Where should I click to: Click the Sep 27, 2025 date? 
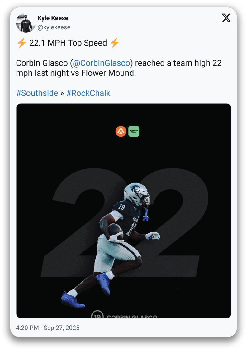[x=62, y=328]
